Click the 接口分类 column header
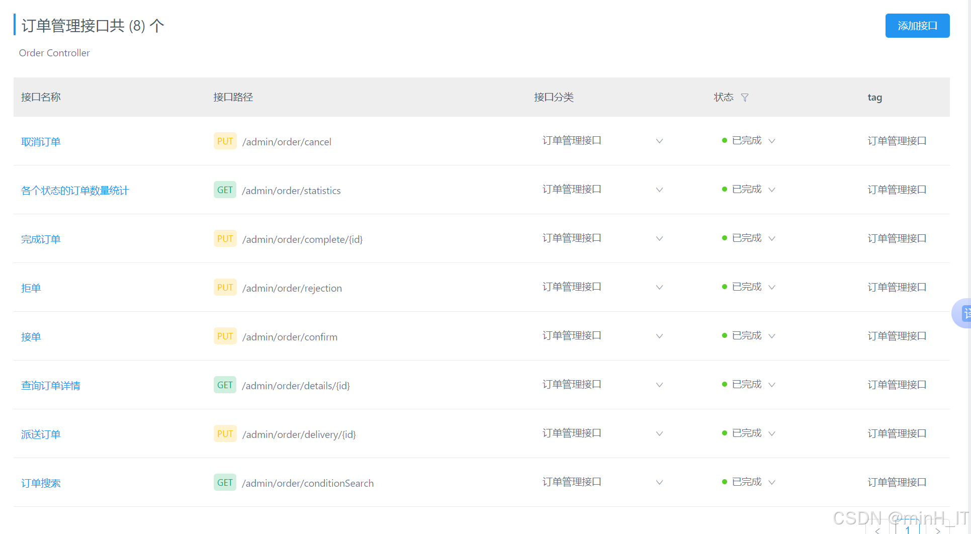The width and height of the screenshot is (971, 534). (554, 97)
